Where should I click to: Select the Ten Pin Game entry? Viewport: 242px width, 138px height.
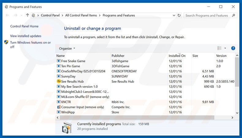pos(70,66)
